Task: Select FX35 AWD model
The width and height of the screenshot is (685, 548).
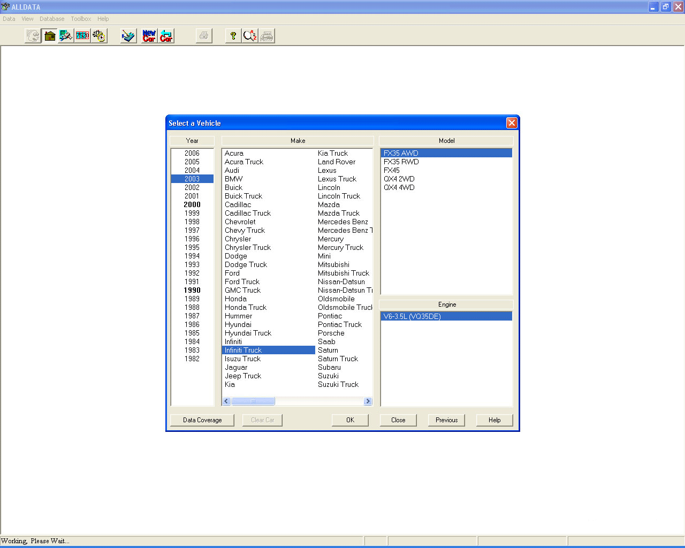Action: click(x=446, y=153)
